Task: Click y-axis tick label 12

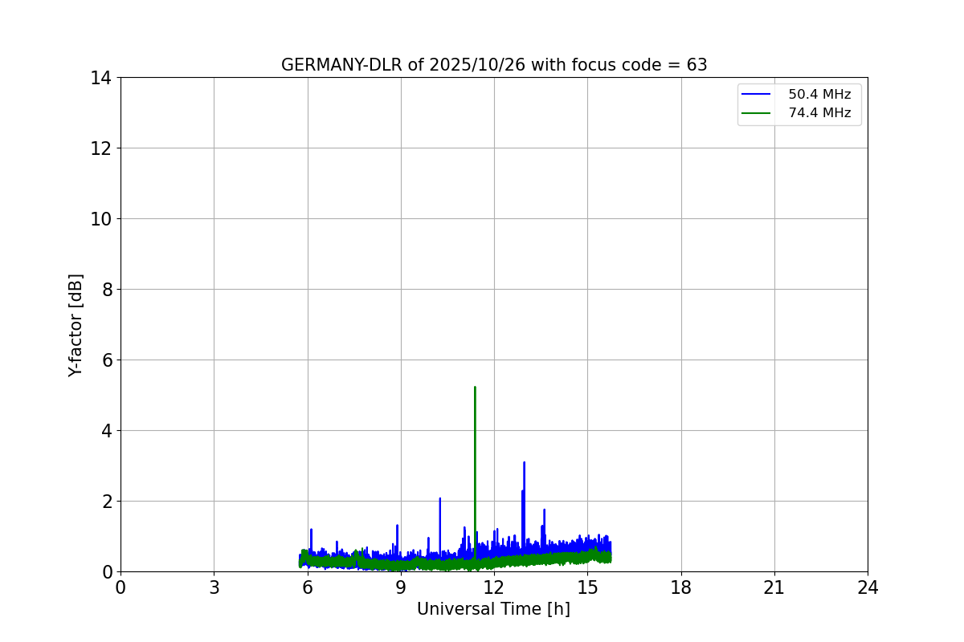Action: (x=102, y=148)
